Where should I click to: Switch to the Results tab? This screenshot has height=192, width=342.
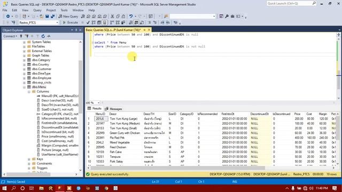click(95, 108)
